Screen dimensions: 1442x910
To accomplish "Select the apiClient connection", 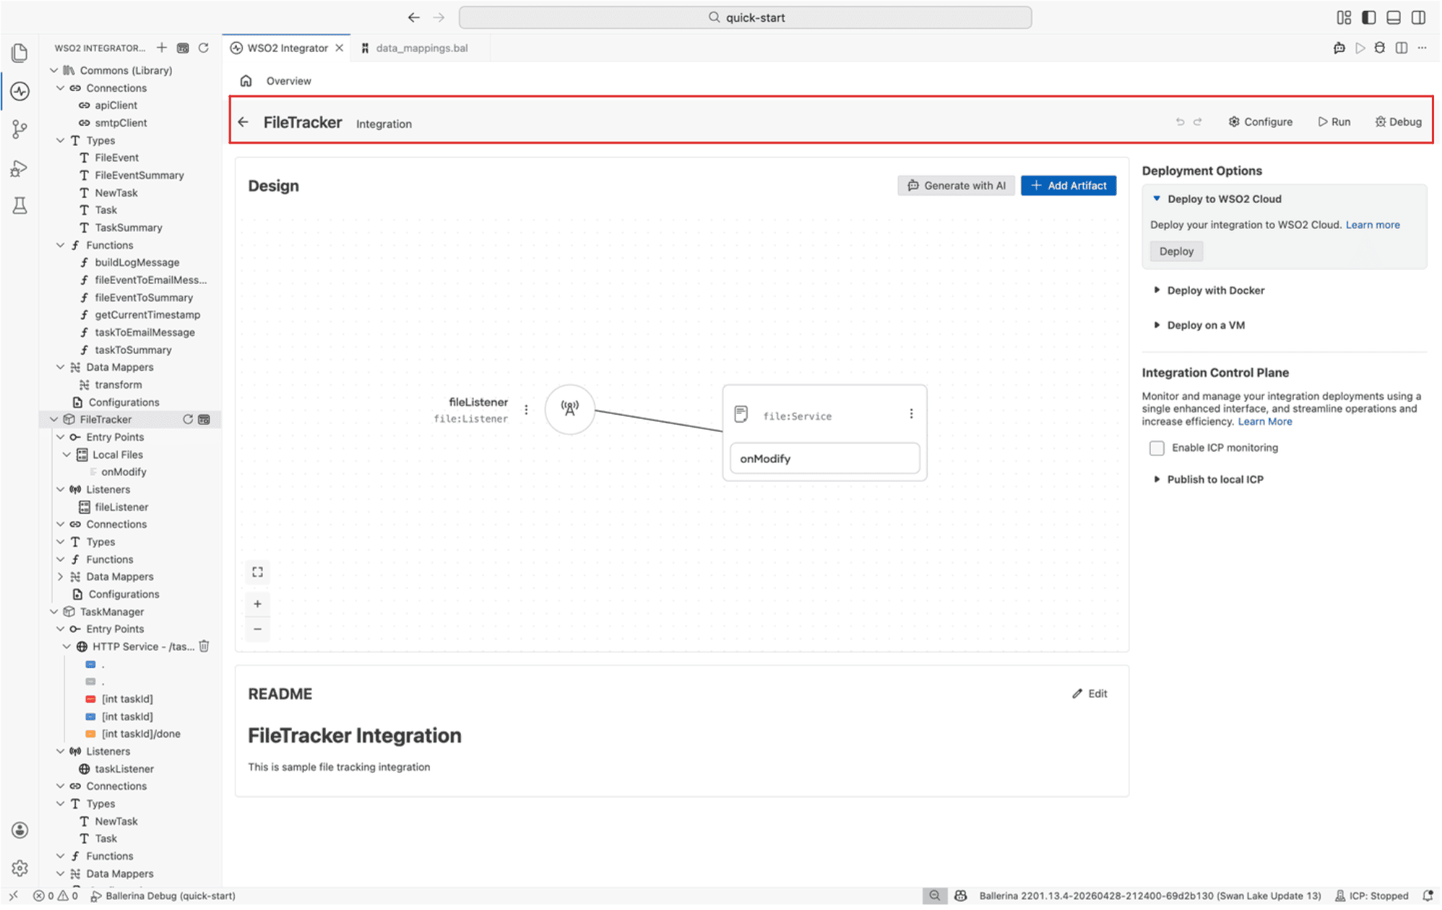I will (x=116, y=105).
